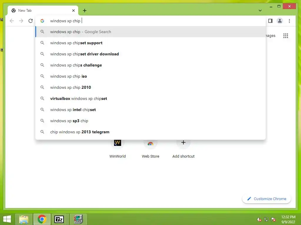The height and width of the screenshot is (225, 301).
Task: Click the forward navigation arrow
Action: pyautogui.click(x=21, y=21)
